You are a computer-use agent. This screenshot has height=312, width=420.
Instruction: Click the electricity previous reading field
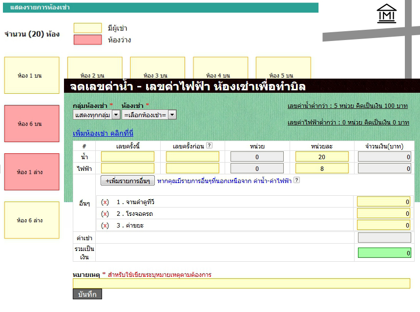(192, 168)
